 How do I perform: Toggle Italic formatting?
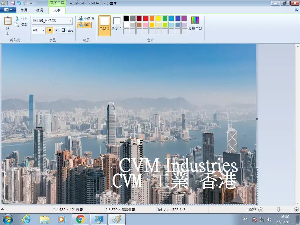click(x=57, y=30)
